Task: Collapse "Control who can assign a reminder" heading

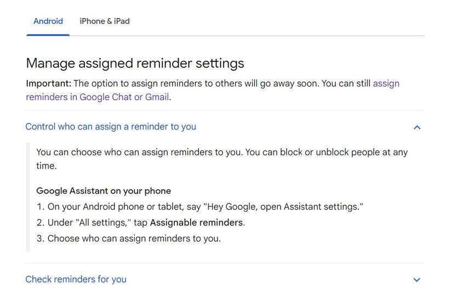Action: [111, 127]
